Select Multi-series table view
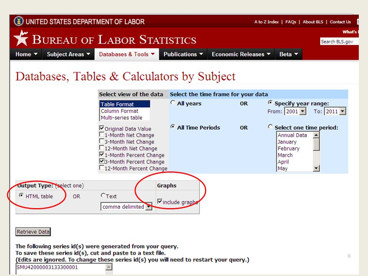This screenshot has width=368, height=276. point(125,118)
